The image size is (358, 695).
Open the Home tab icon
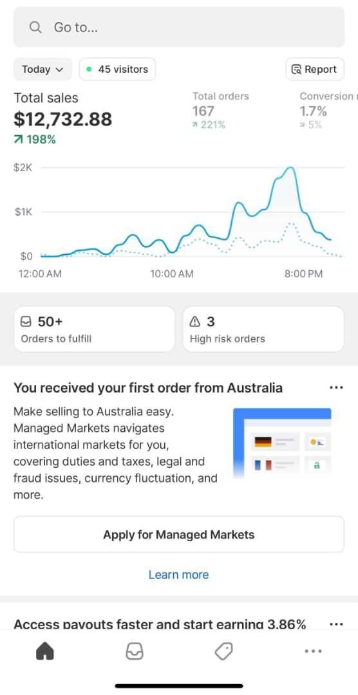pyautogui.click(x=44, y=651)
